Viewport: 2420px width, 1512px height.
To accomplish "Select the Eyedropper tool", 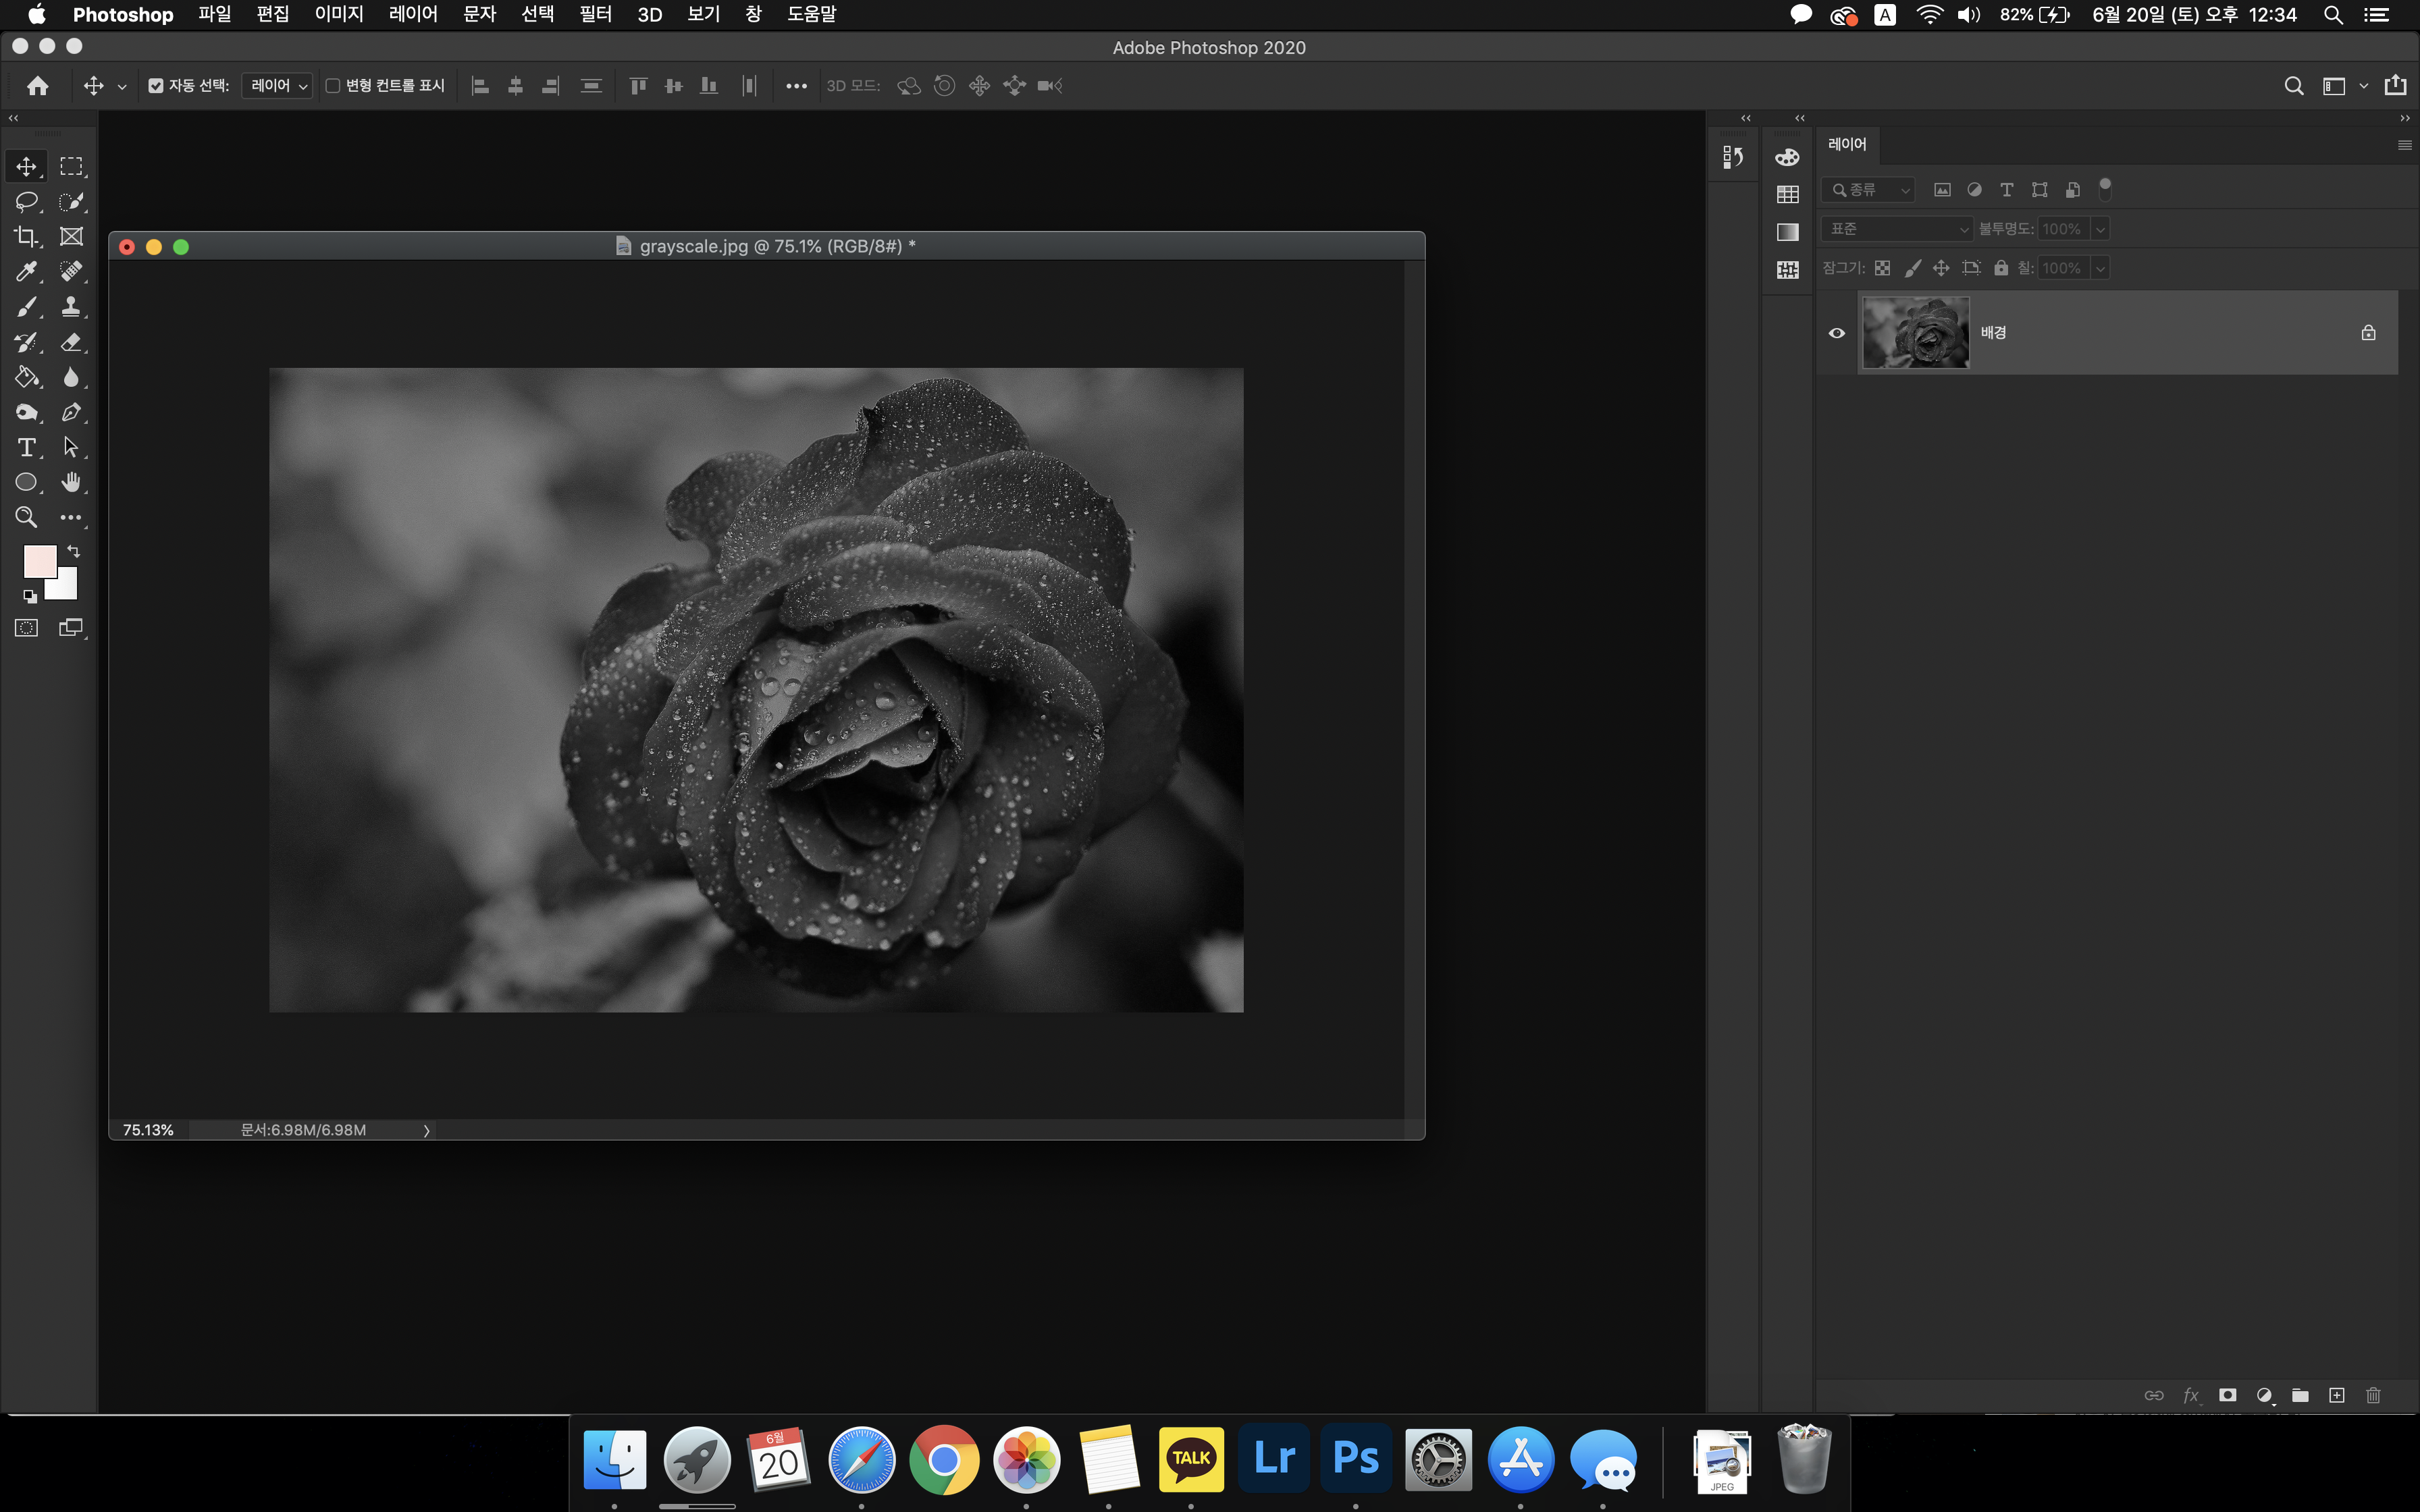I will pyautogui.click(x=26, y=272).
